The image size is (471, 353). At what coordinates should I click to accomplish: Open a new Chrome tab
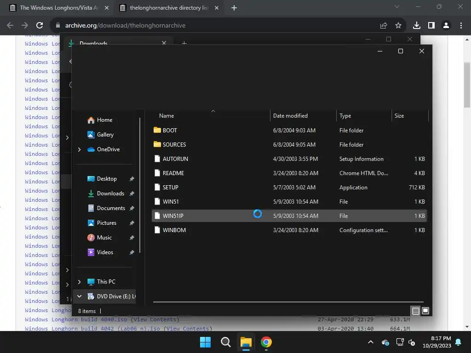click(234, 8)
